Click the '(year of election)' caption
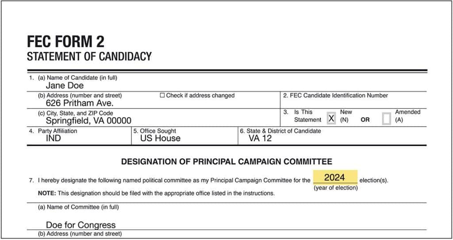This screenshot has height=240, width=453. (336, 188)
